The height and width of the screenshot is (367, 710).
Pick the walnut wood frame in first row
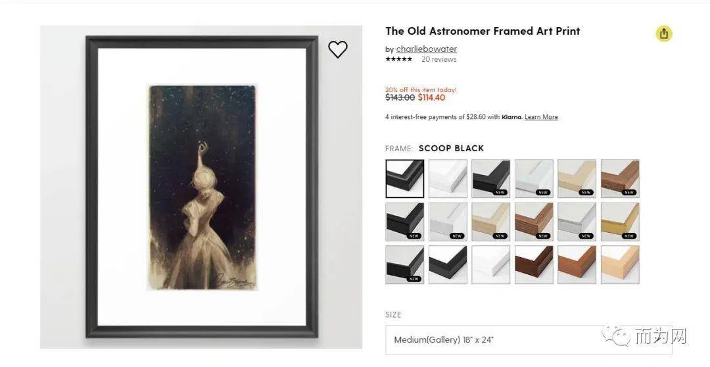point(620,178)
